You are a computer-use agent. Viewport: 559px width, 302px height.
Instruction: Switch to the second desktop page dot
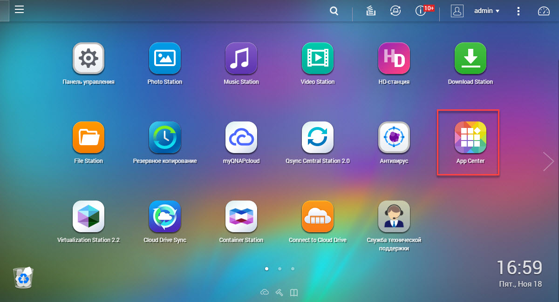point(279,268)
